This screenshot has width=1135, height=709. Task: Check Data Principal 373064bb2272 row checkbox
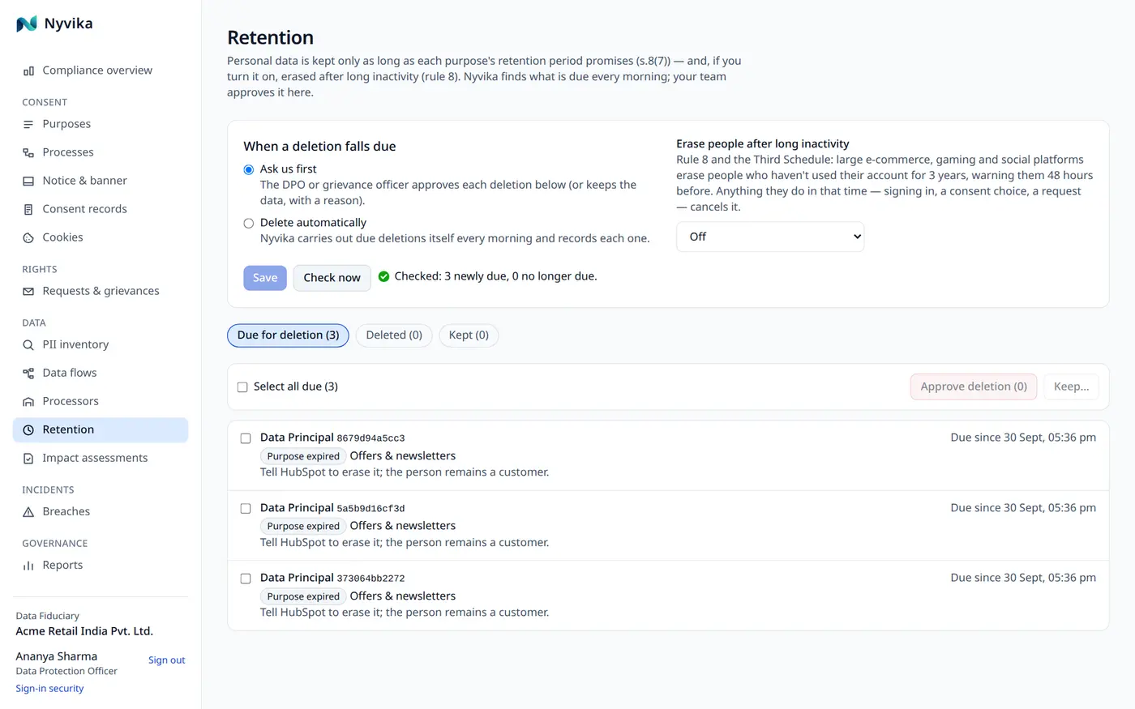click(246, 579)
